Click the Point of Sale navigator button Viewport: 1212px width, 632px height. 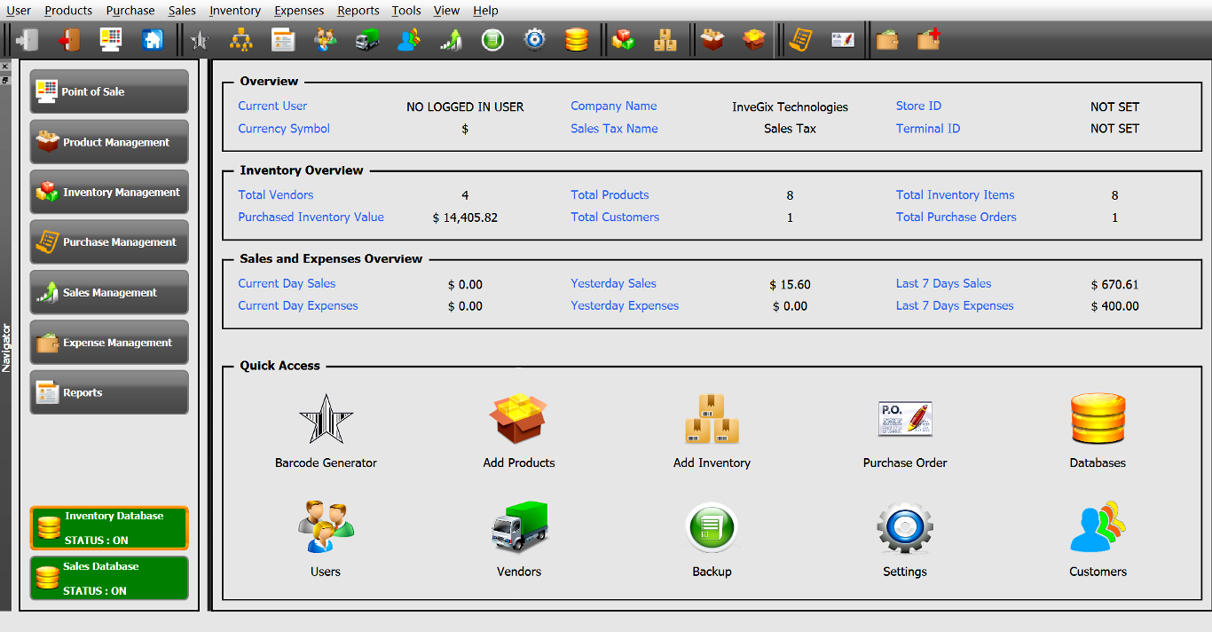pos(109,91)
